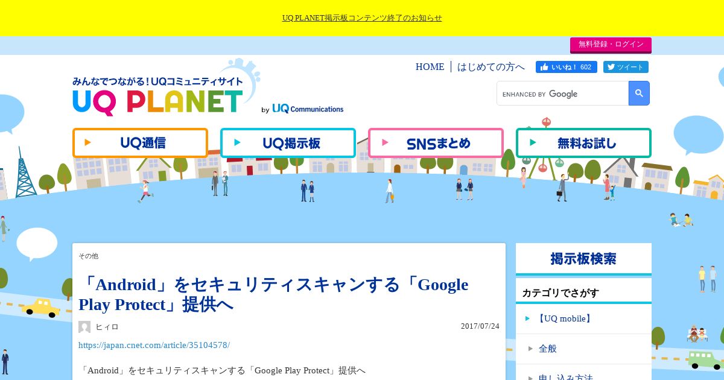This screenshot has width=724, height=380.
Task: Click the gray arrow beside 全般
Action: (530, 349)
